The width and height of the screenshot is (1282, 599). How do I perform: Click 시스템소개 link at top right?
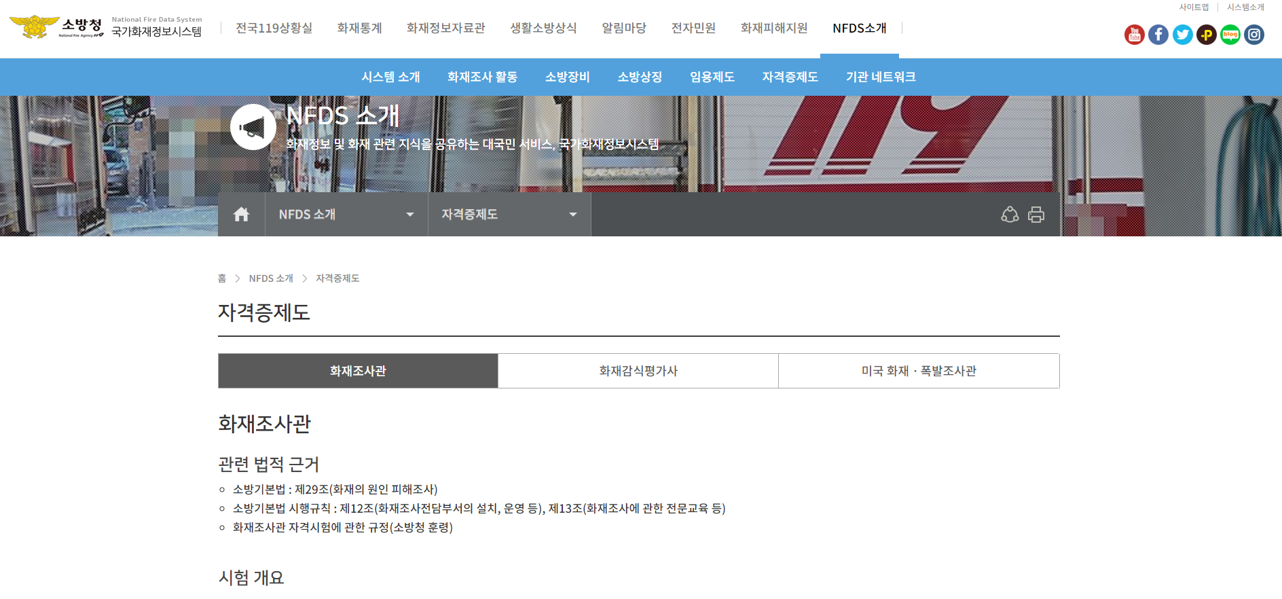[1245, 7]
